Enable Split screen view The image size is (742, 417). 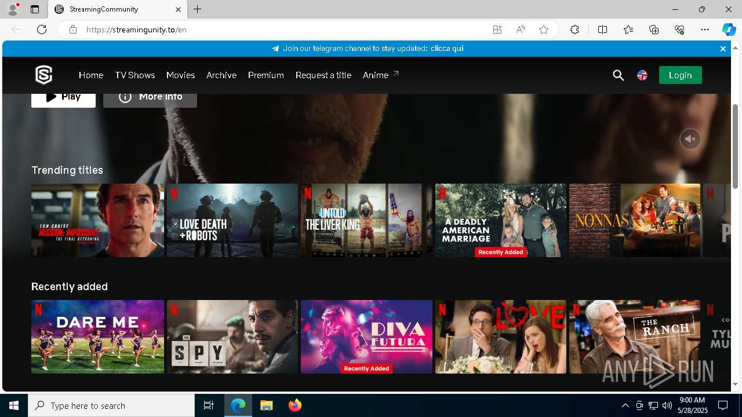(x=602, y=30)
